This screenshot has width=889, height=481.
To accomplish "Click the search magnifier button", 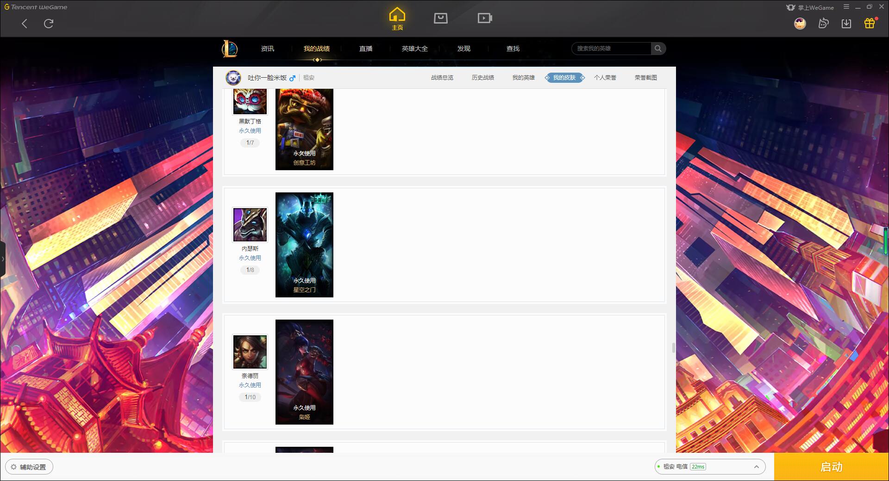I will pos(658,49).
